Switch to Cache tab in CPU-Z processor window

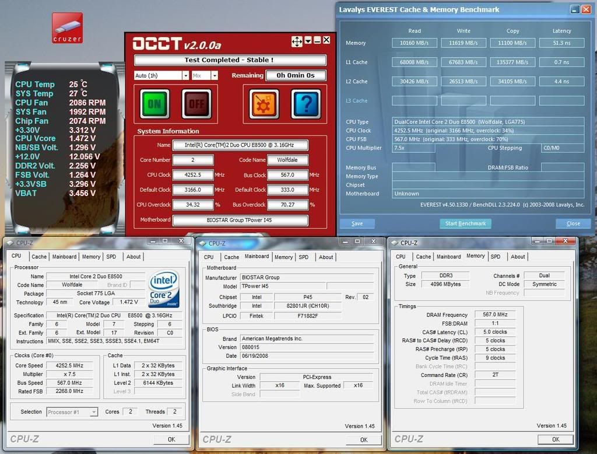tap(39, 257)
